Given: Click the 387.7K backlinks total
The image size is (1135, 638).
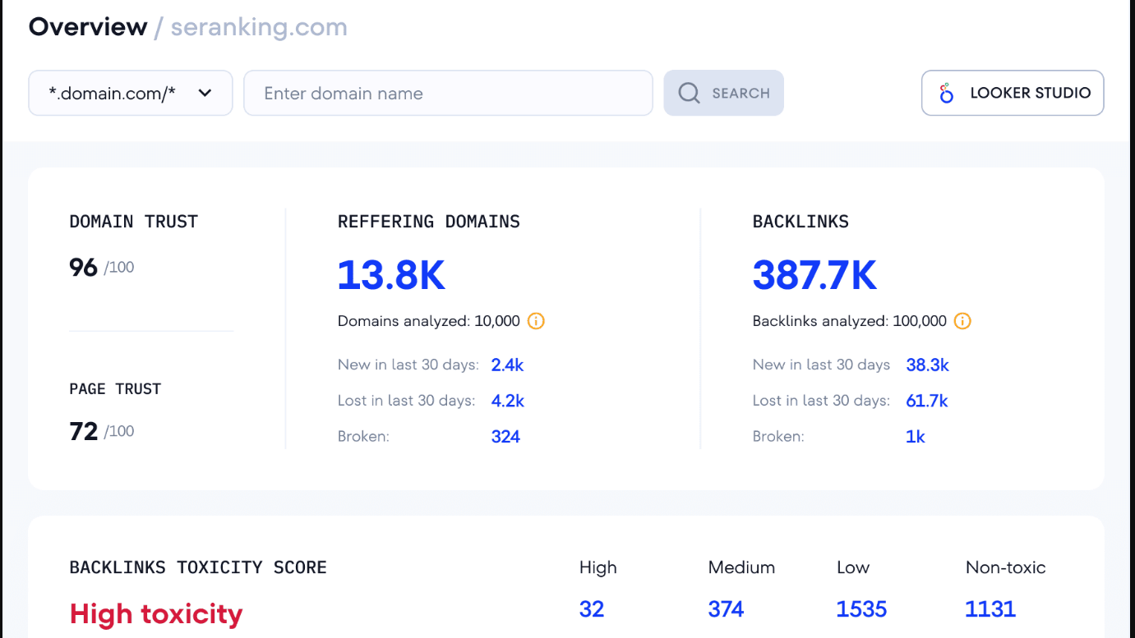Looking at the screenshot, I should coord(814,276).
